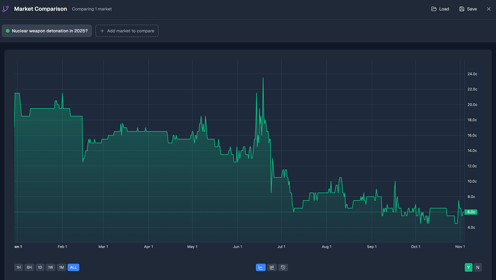This screenshot has width=496, height=280.
Task: Toggle the N (No) price side
Action: (x=478, y=267)
